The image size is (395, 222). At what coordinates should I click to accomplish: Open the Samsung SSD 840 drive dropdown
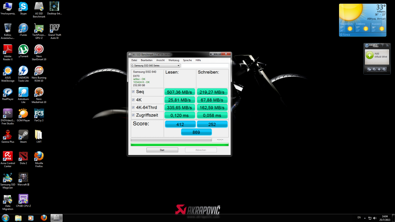tap(155, 65)
